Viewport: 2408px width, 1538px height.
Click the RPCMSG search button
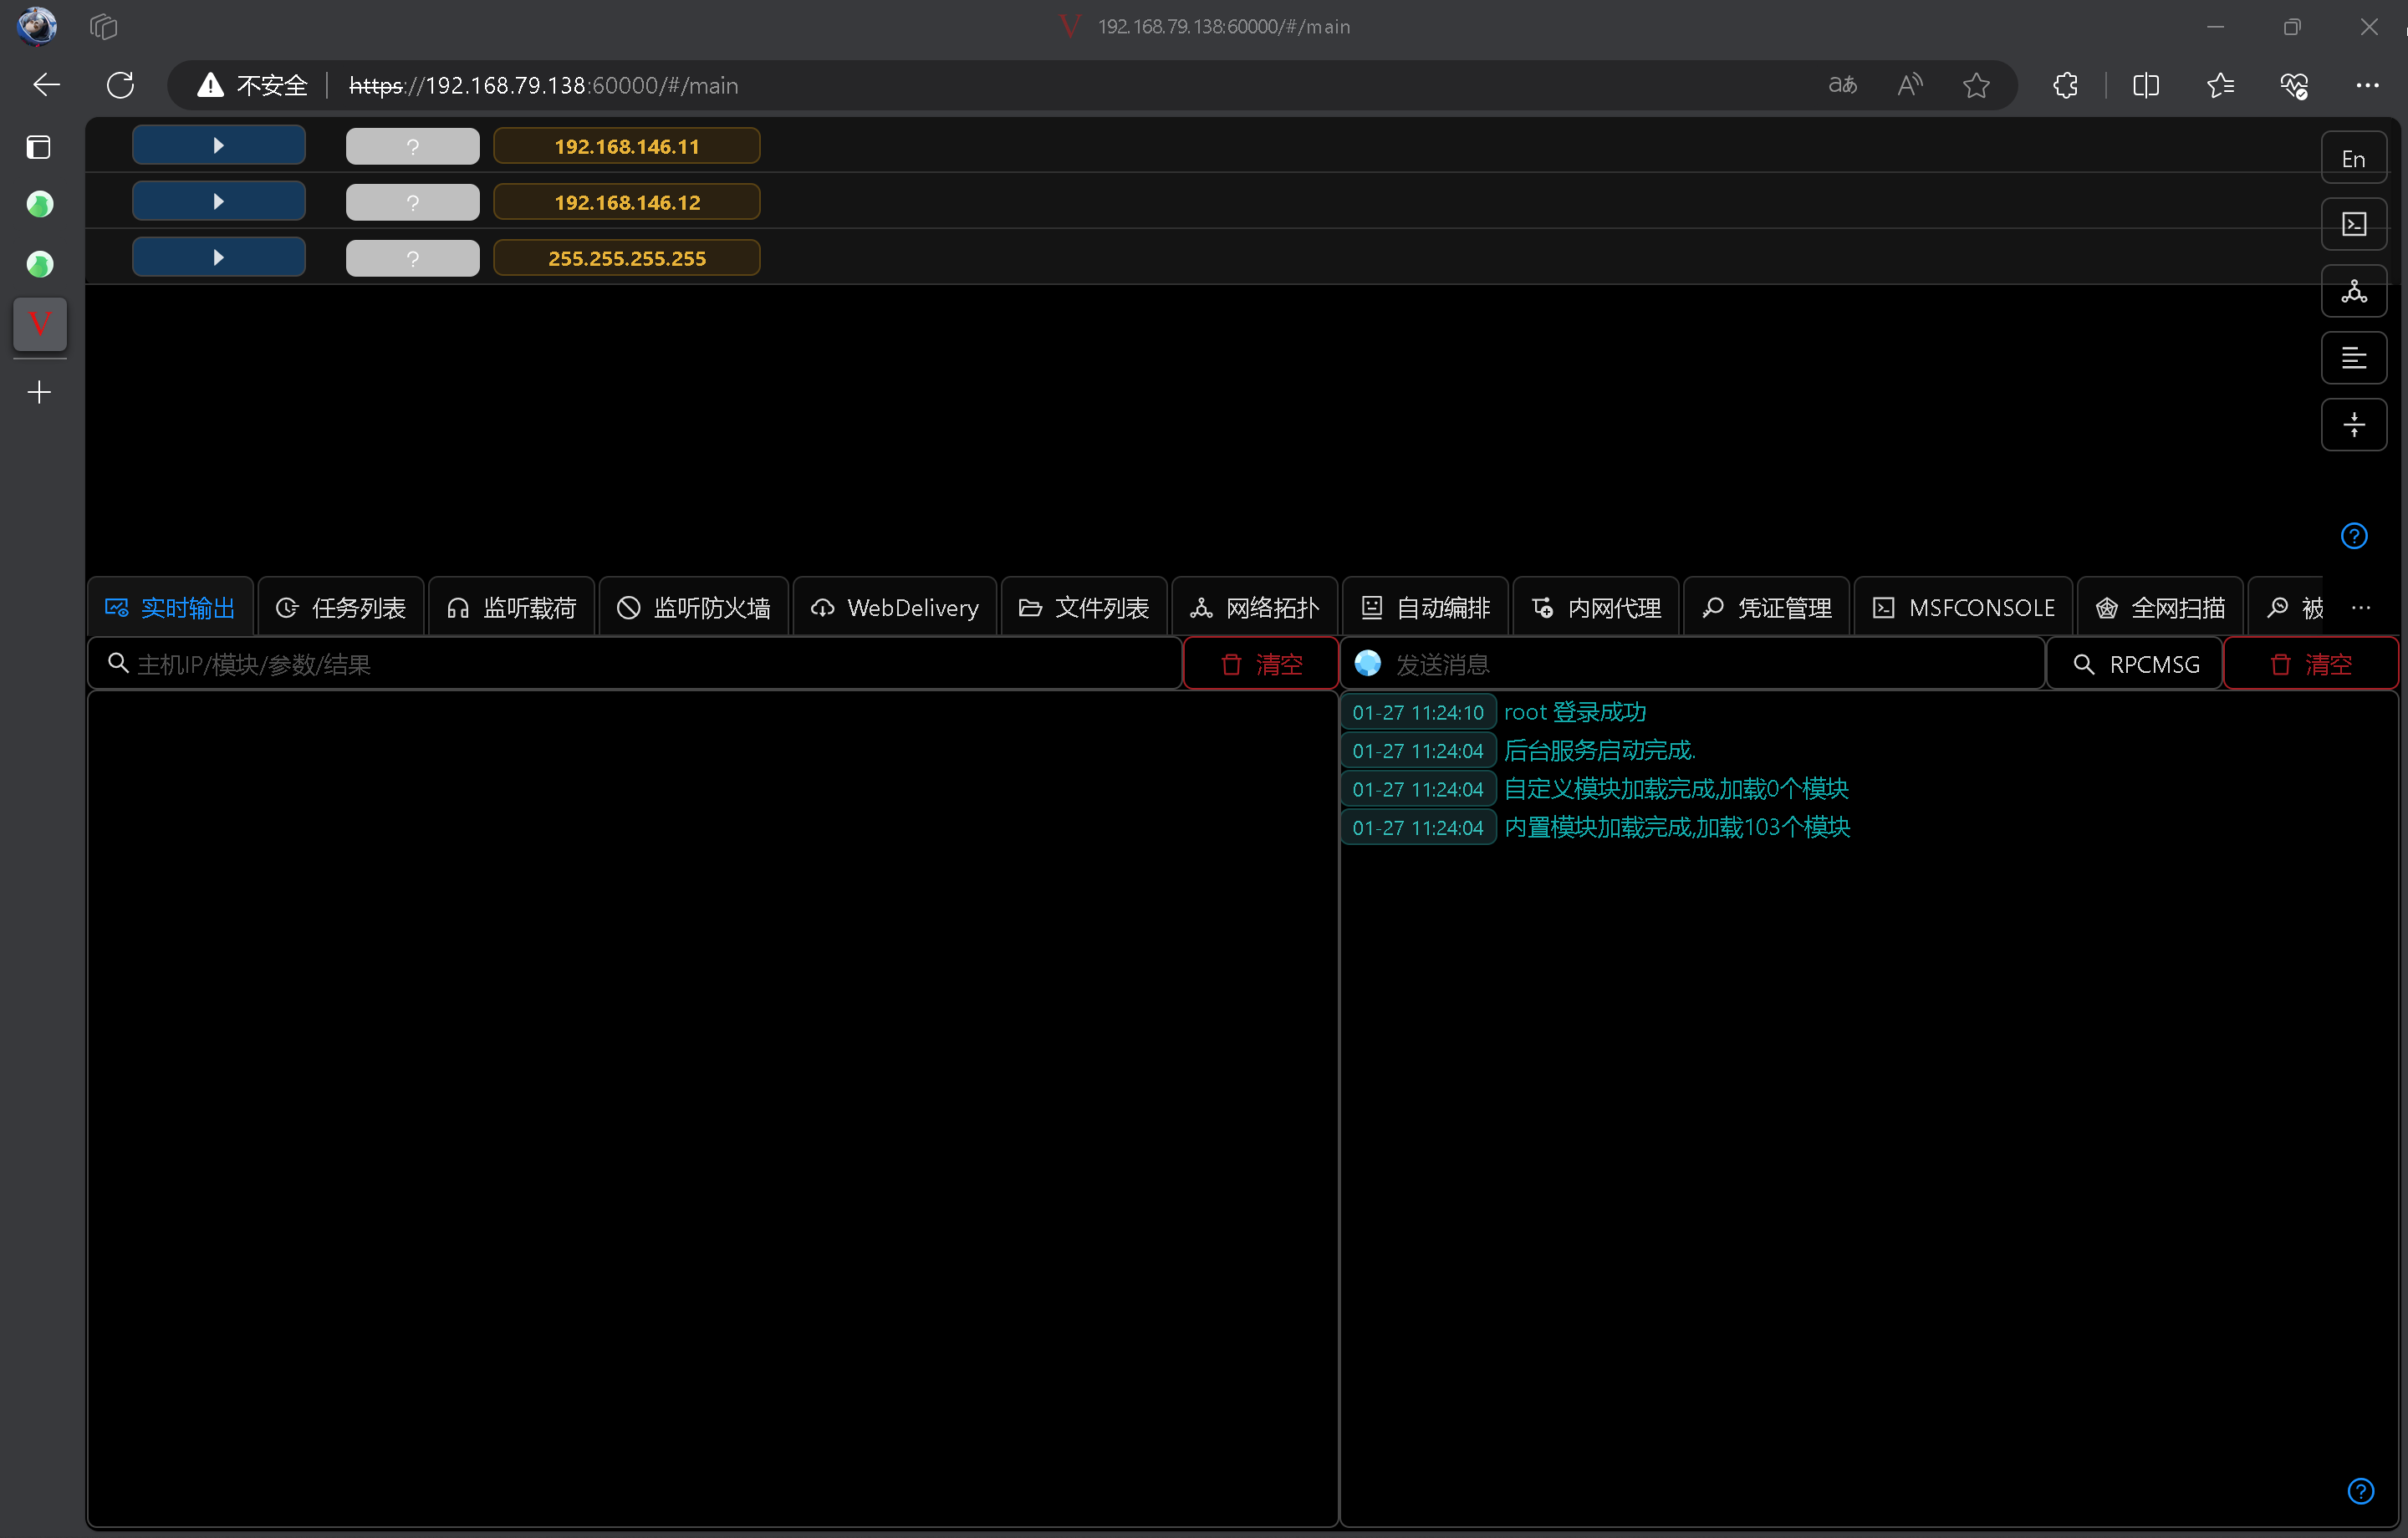2135,664
